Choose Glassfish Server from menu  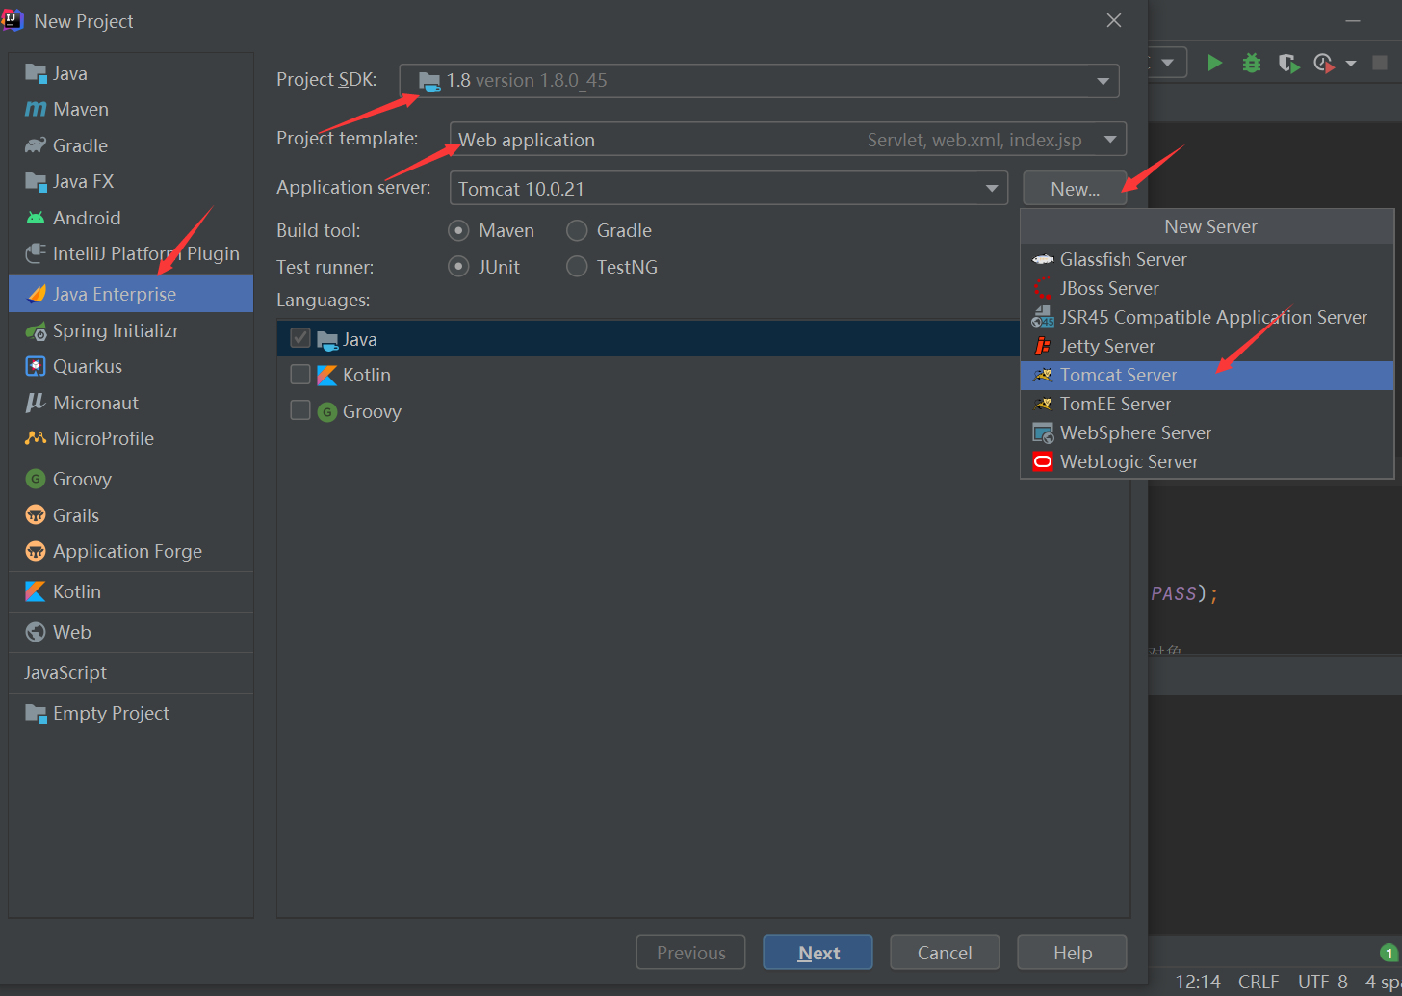pyautogui.click(x=1207, y=259)
